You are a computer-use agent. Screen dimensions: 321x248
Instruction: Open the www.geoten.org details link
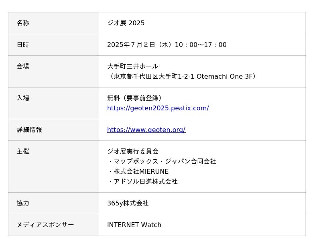pos(146,130)
